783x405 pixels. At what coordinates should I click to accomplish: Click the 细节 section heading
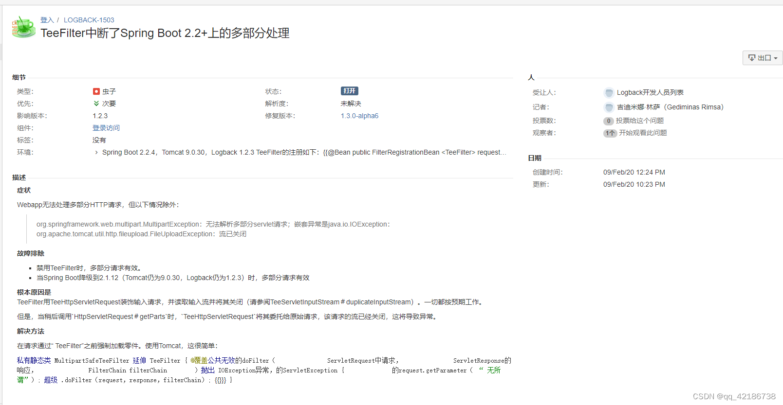(x=19, y=77)
